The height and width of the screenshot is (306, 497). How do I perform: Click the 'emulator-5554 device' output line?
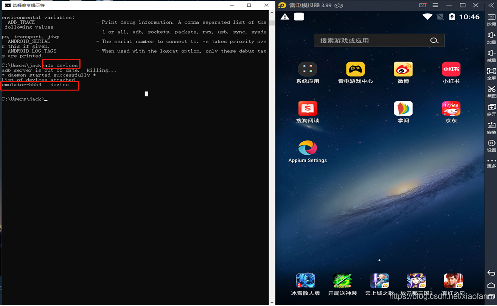[x=35, y=85]
